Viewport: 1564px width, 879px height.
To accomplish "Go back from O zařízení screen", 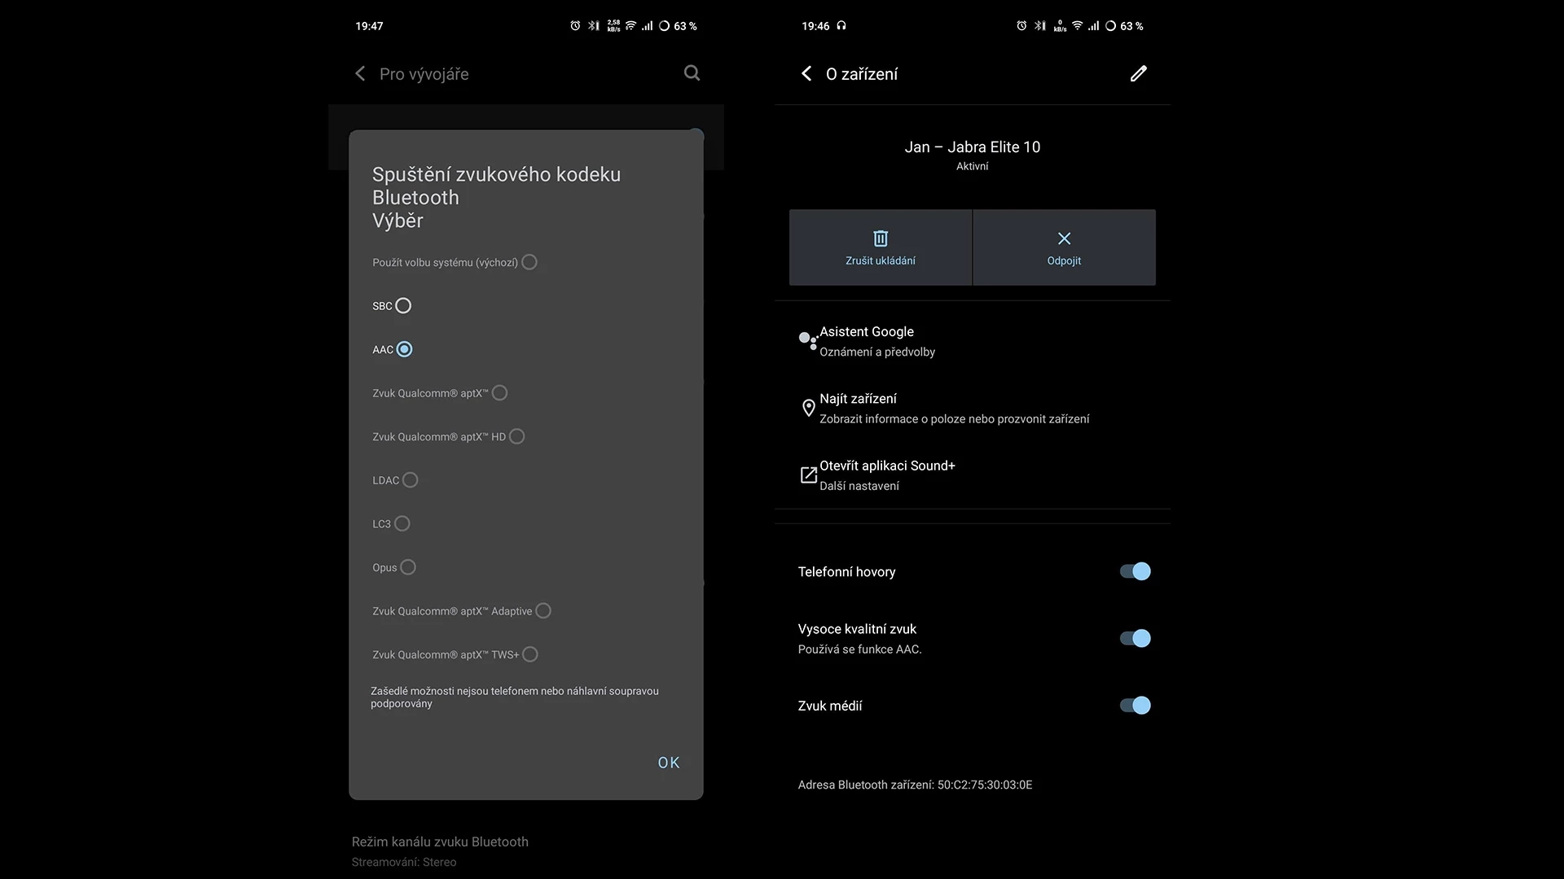I will tap(806, 73).
